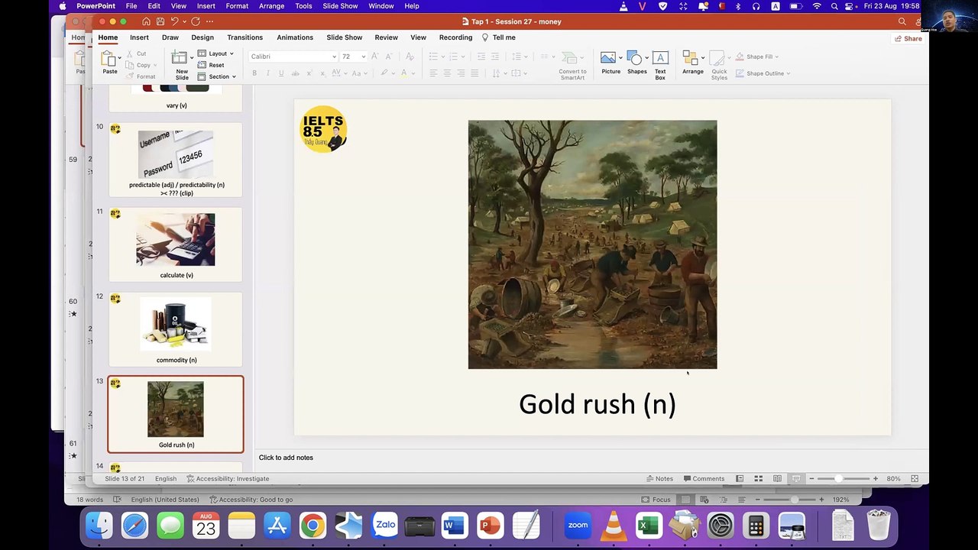Reset the slide layout
Image resolution: width=978 pixels, height=550 pixels.
(x=211, y=65)
